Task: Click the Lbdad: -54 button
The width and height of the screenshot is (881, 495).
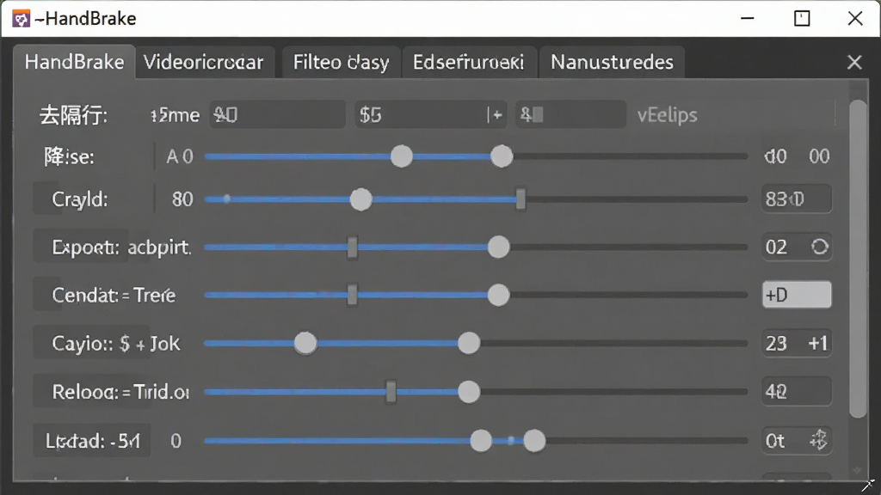Action: pos(91,441)
